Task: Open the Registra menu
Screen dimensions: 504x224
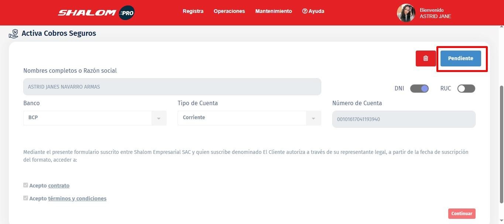Action: pos(193,11)
